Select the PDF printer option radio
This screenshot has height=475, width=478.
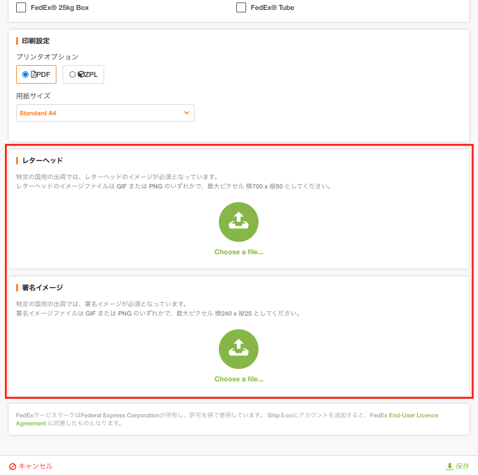[25, 74]
